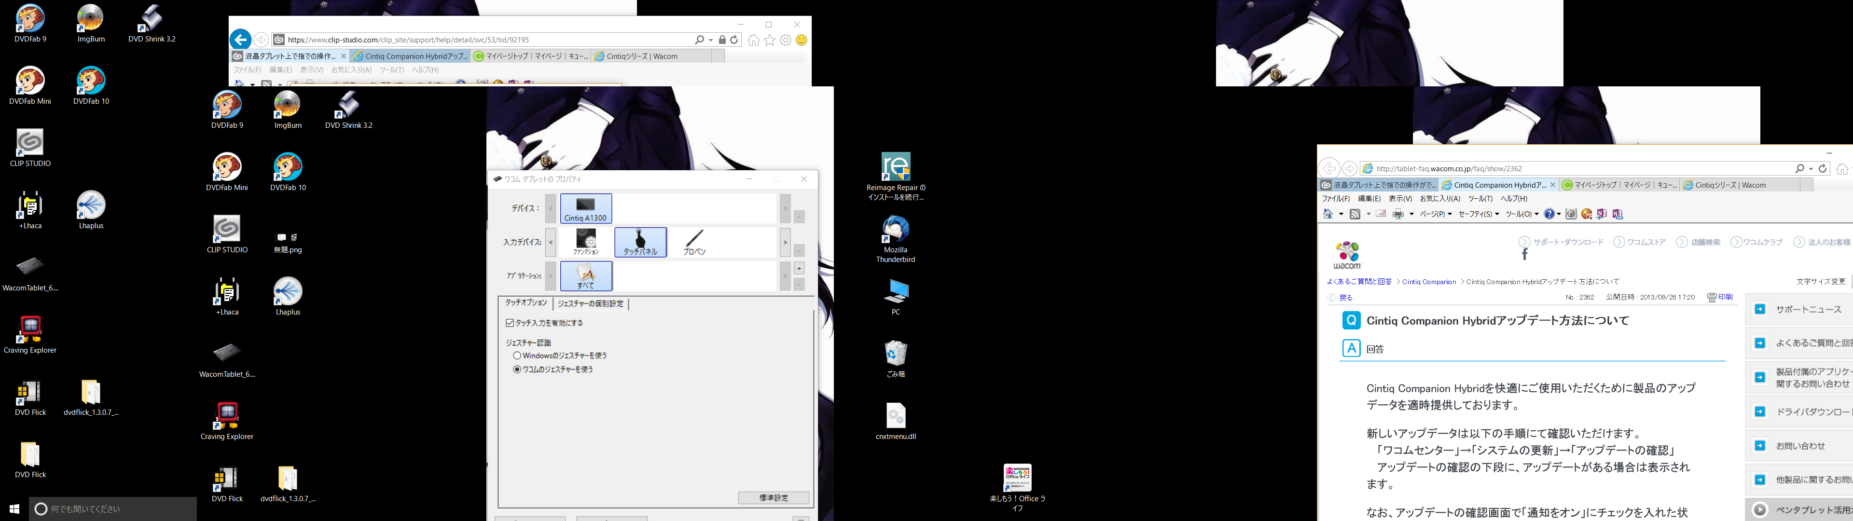Select ワコムのジェスチャーを使う radio option

coord(516,369)
